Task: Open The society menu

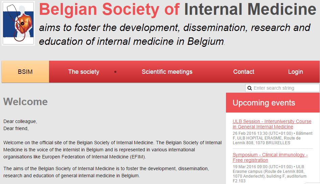Action: (84, 71)
